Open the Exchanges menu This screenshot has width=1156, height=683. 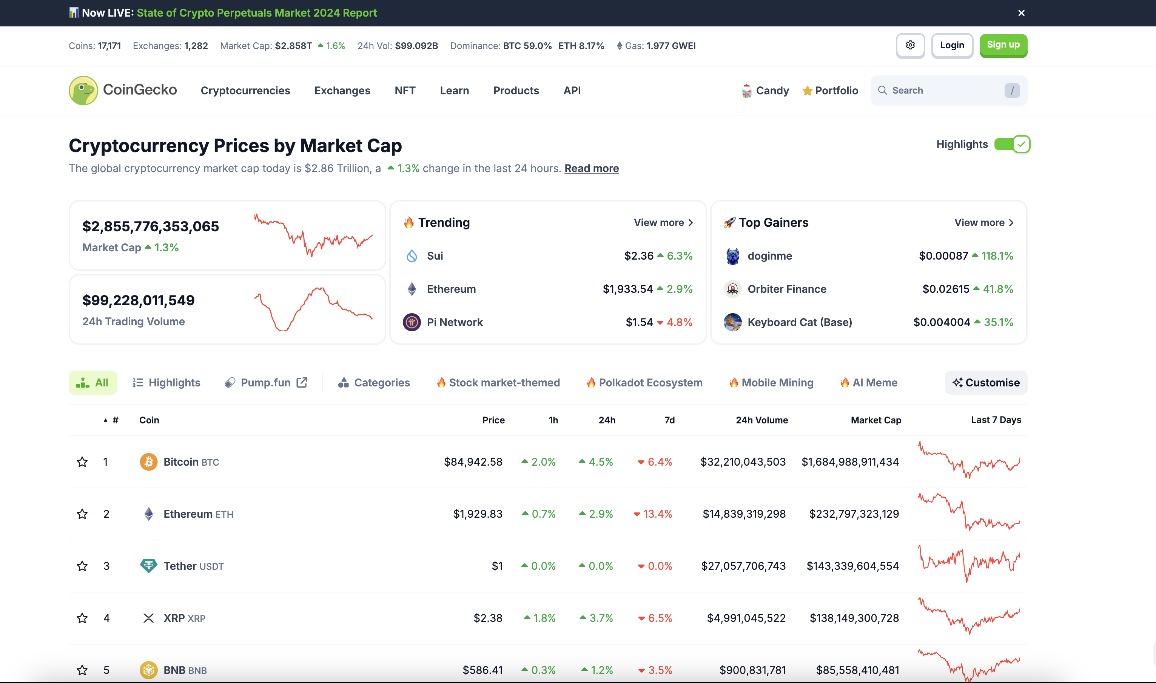point(342,91)
